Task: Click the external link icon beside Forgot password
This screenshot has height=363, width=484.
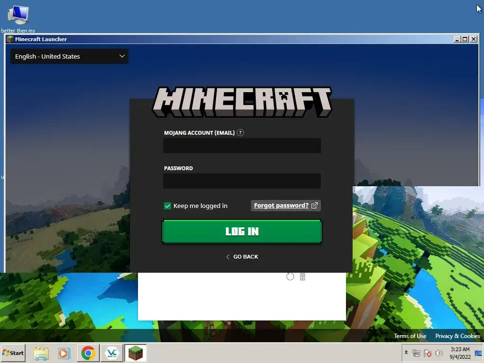Action: 314,206
